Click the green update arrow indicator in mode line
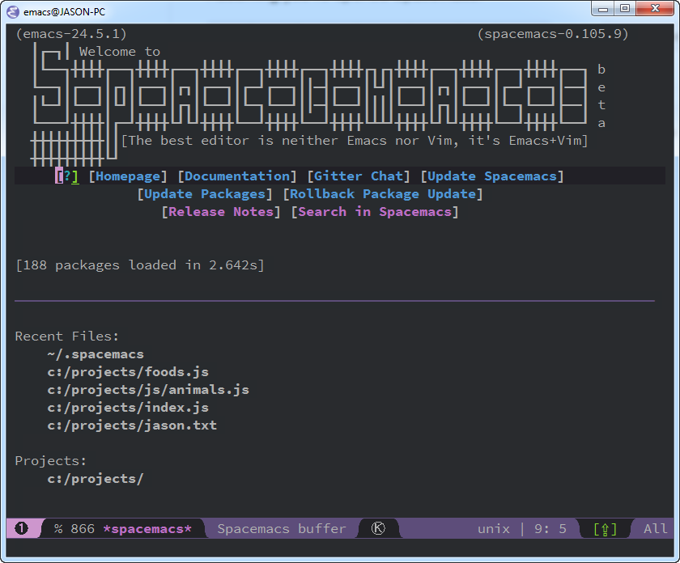 point(605,529)
